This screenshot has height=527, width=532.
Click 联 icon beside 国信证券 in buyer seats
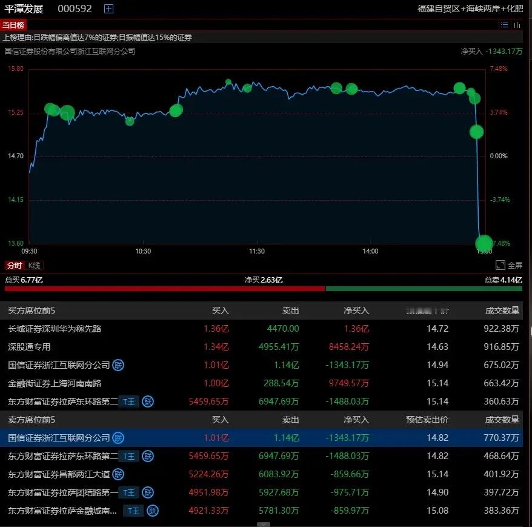pos(118,365)
